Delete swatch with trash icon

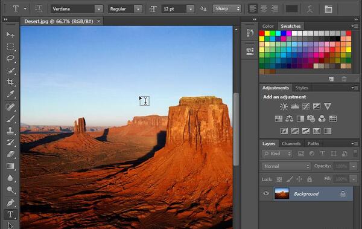click(x=344, y=79)
